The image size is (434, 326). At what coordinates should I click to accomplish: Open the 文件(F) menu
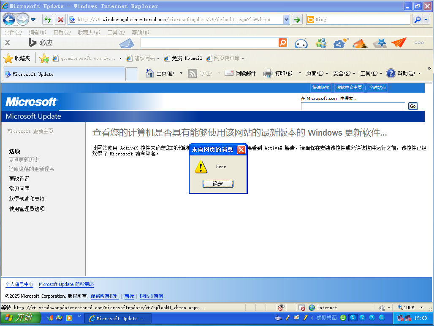[x=13, y=32]
